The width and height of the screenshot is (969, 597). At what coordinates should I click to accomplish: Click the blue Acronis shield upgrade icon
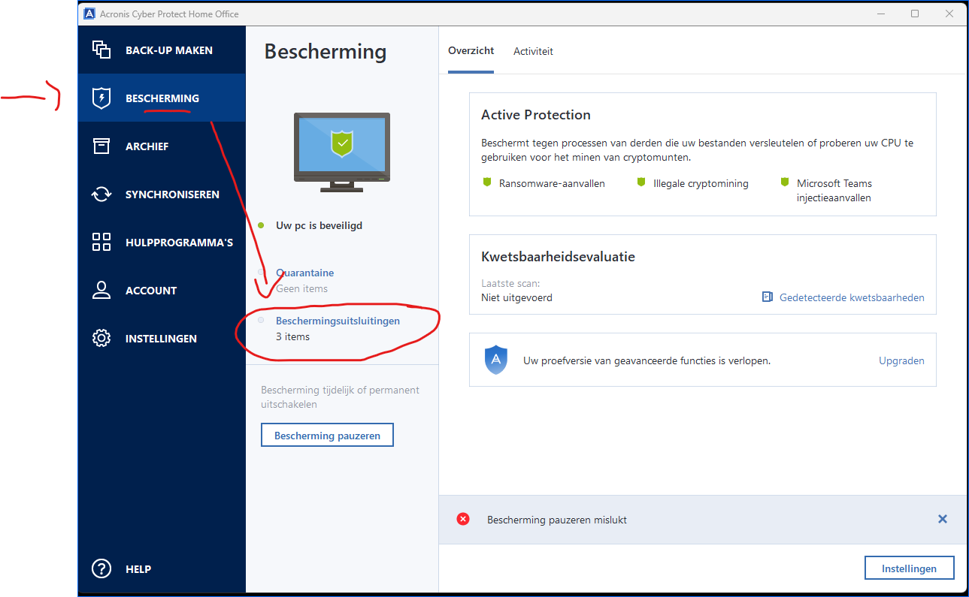click(x=496, y=360)
